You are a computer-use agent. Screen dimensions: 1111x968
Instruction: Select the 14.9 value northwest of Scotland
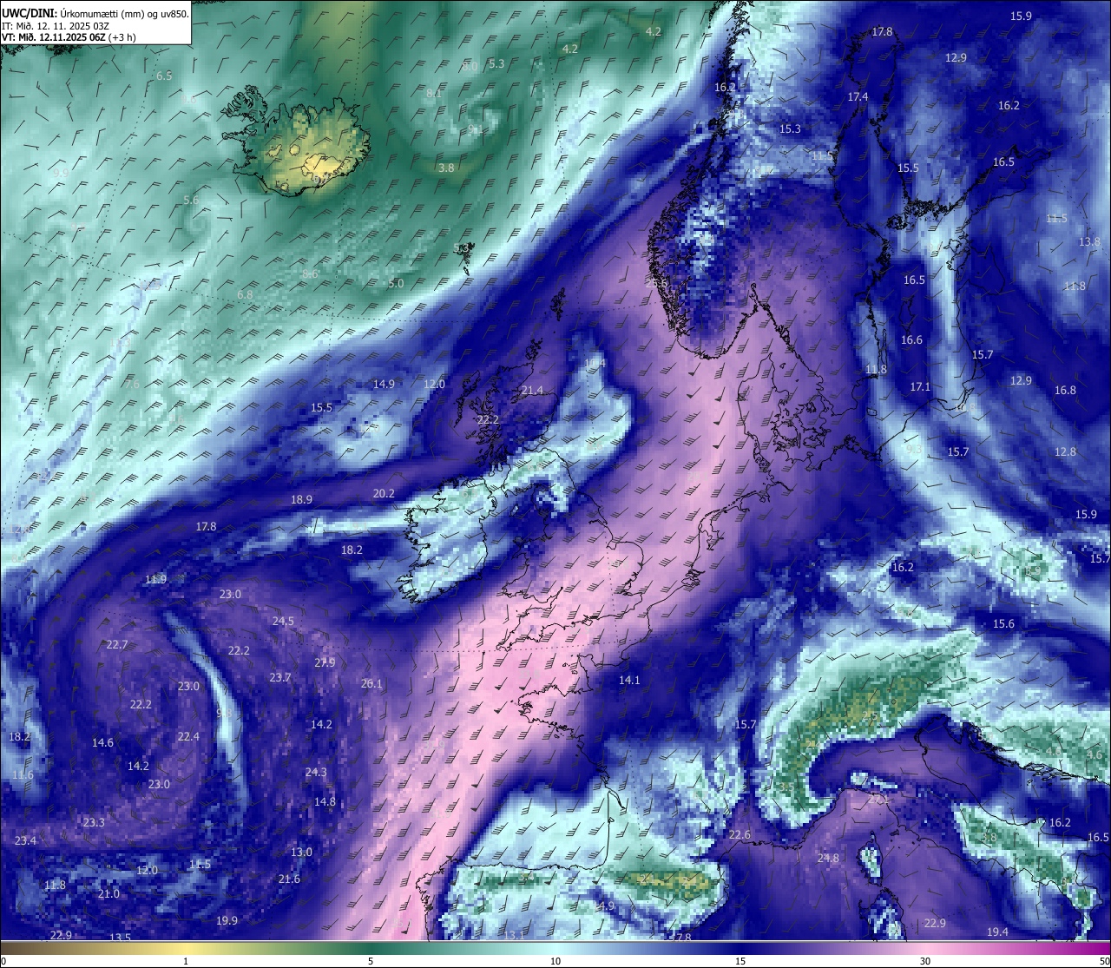click(x=384, y=384)
